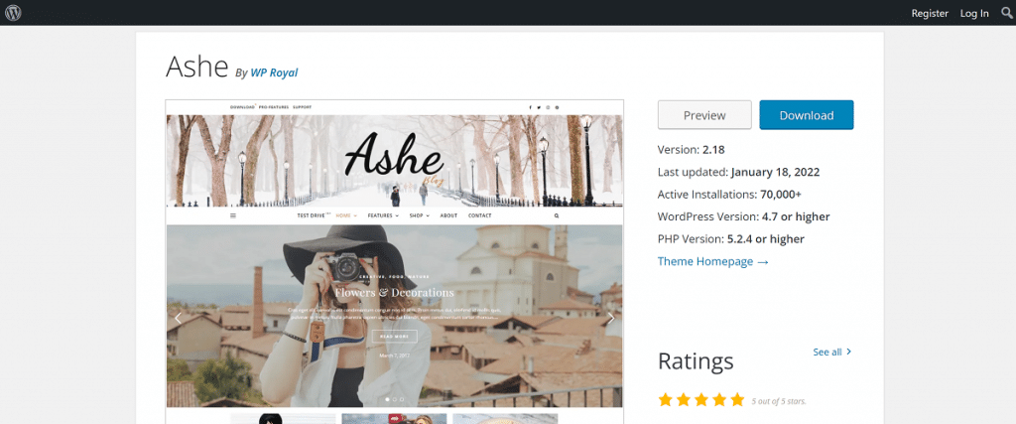
Task: Select the first carousel dot indicator
Action: coord(388,399)
